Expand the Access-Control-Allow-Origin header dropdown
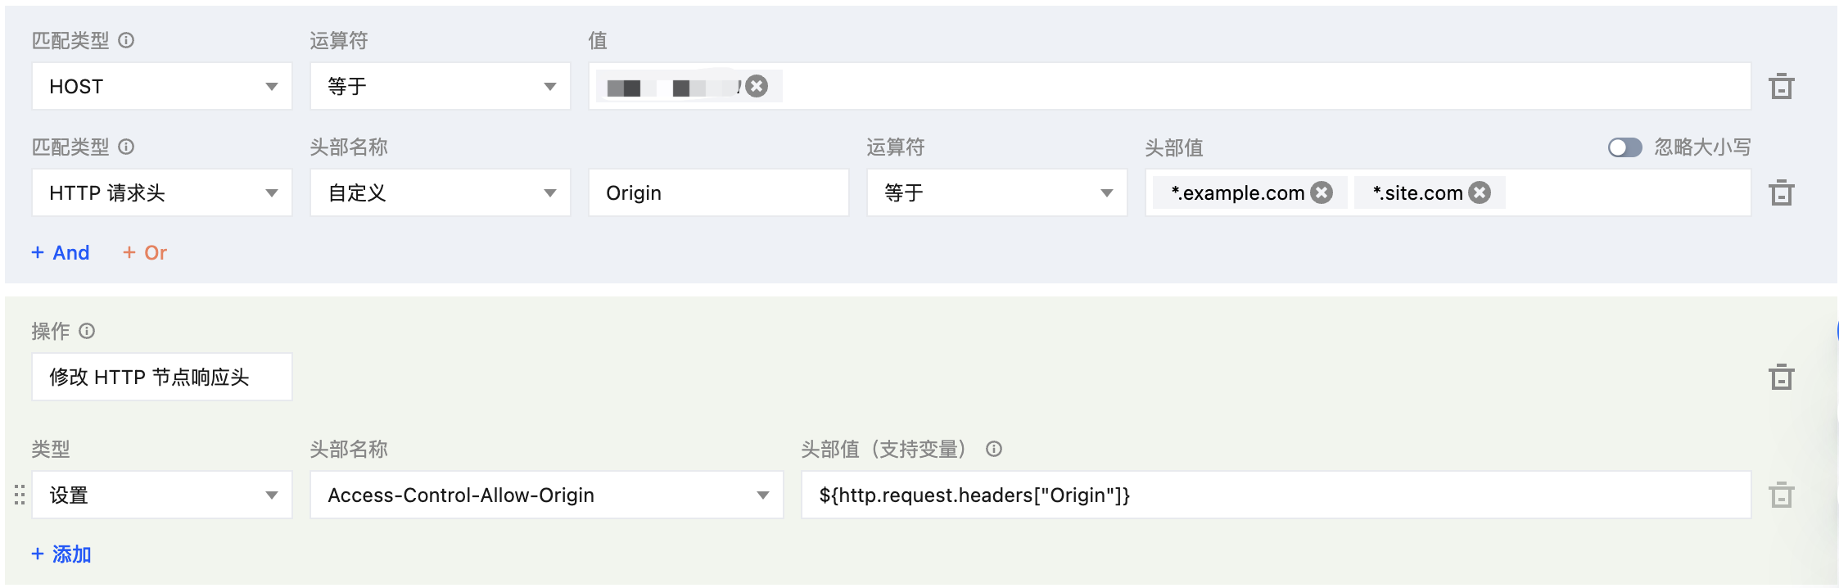The height and width of the screenshot is (588, 1839). click(x=547, y=495)
